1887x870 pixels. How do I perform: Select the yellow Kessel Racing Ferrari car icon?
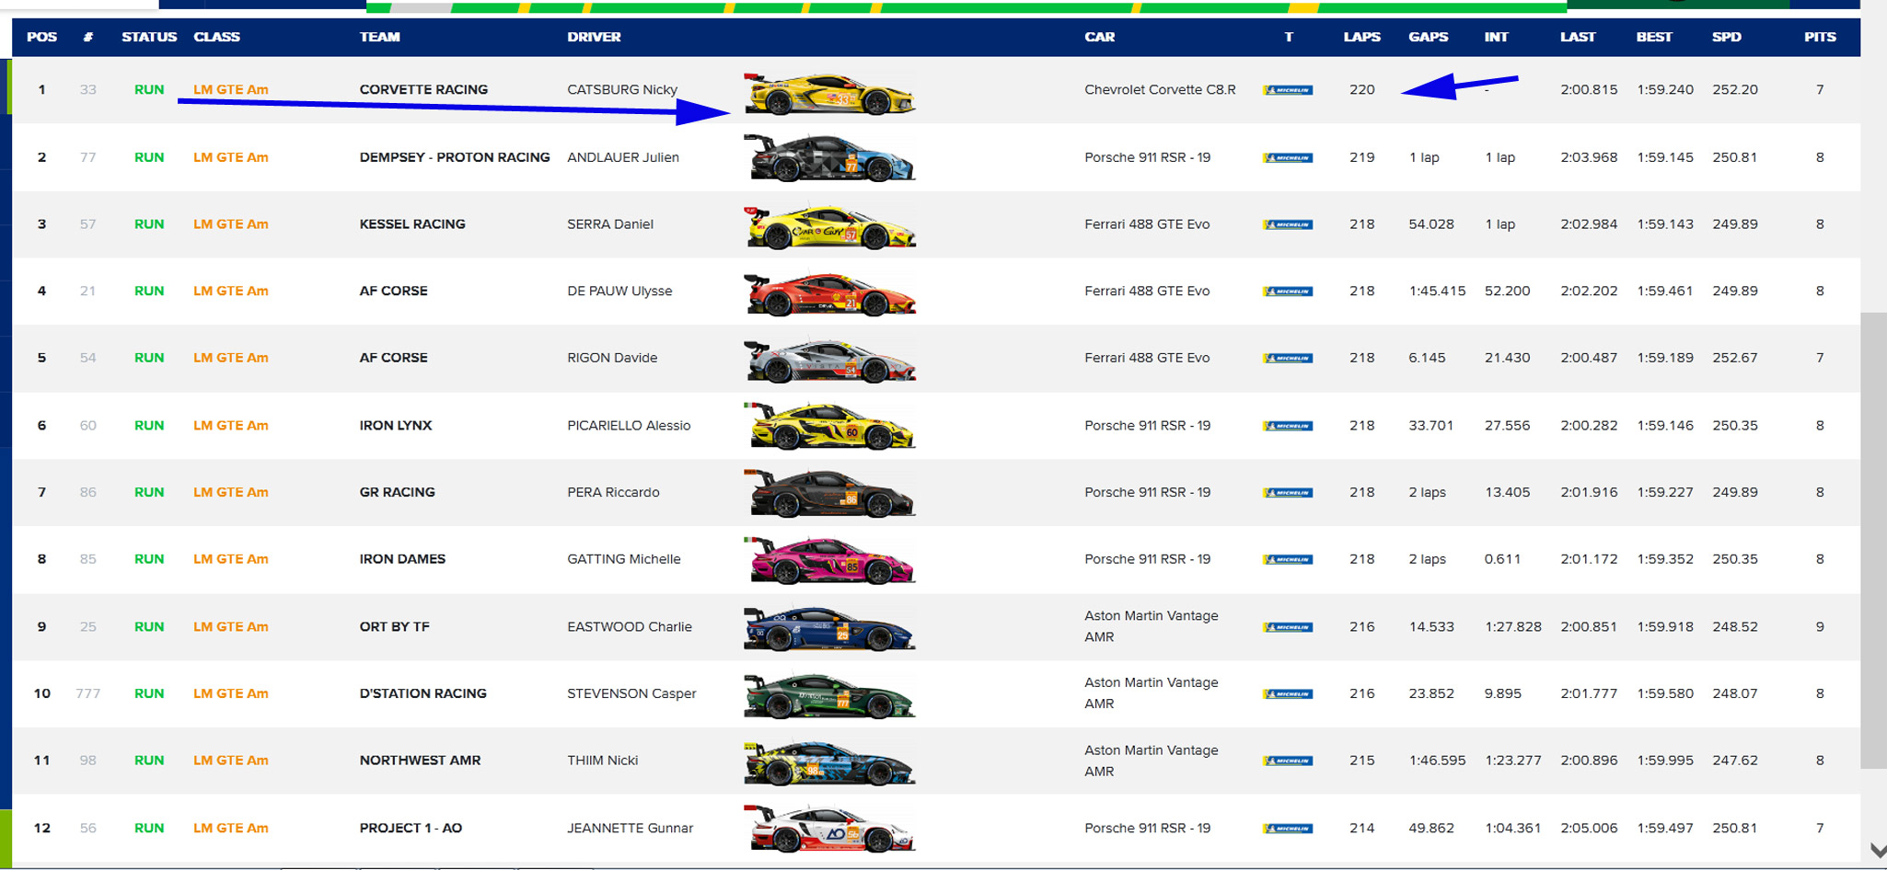tap(828, 227)
